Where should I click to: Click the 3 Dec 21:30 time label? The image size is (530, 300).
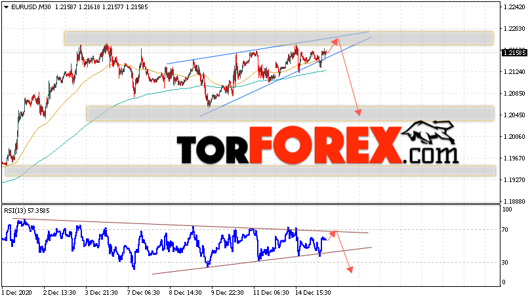point(102,293)
